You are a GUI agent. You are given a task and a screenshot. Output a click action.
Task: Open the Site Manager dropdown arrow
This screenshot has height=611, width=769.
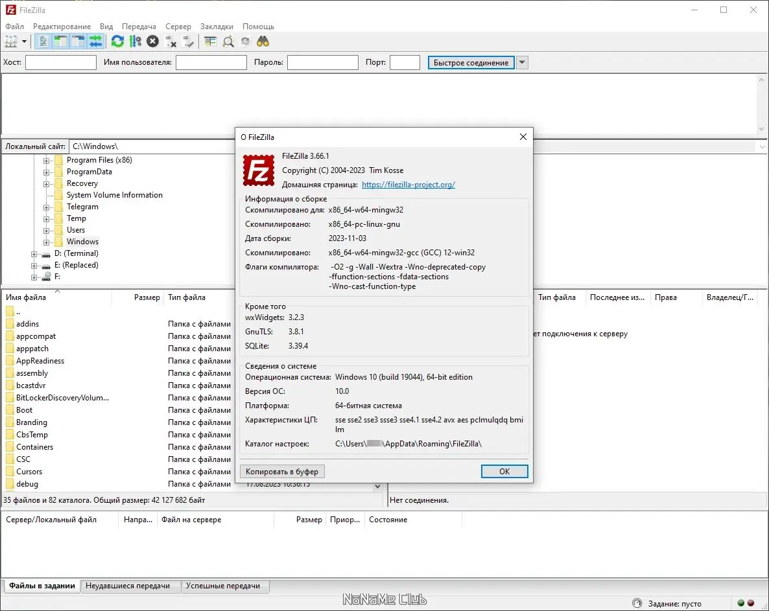pyautogui.click(x=24, y=41)
